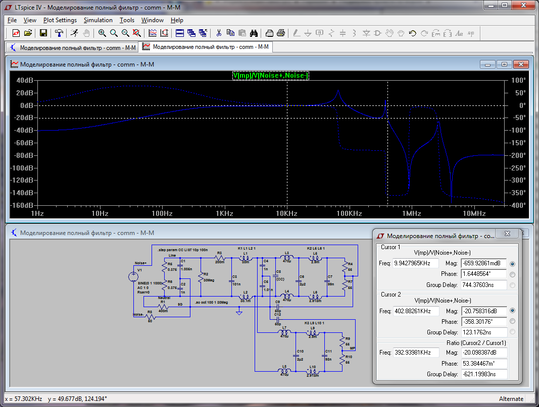
Task: Click the Autorange plot icon
Action: 164,33
